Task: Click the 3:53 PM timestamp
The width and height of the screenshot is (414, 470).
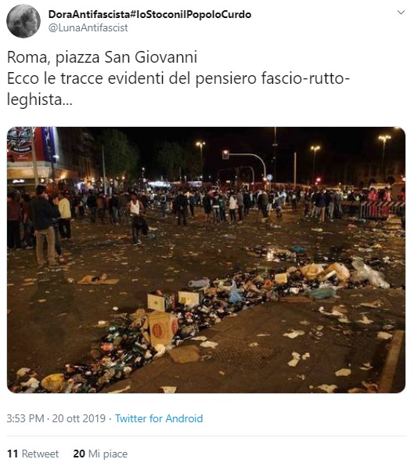Action: (x=25, y=418)
